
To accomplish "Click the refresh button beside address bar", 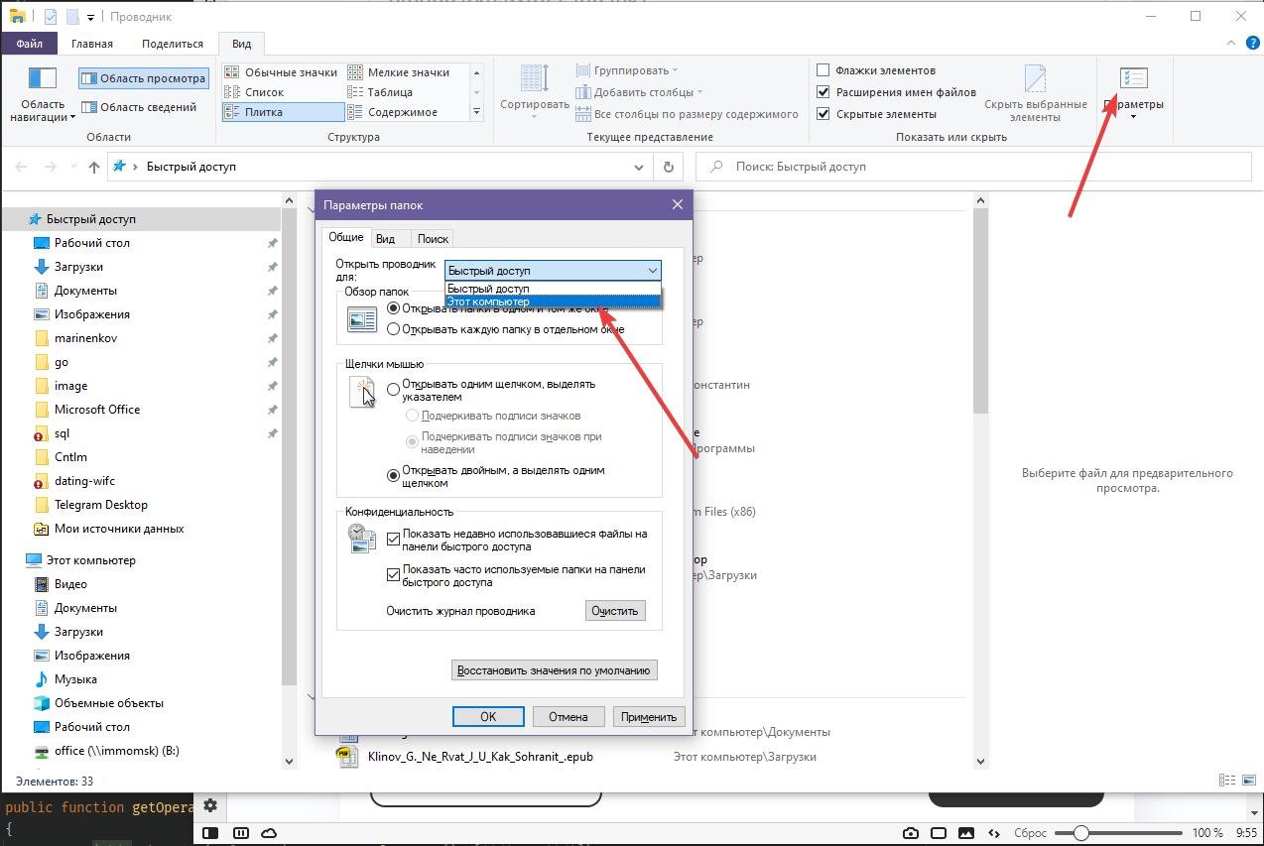I will pyautogui.click(x=669, y=168).
